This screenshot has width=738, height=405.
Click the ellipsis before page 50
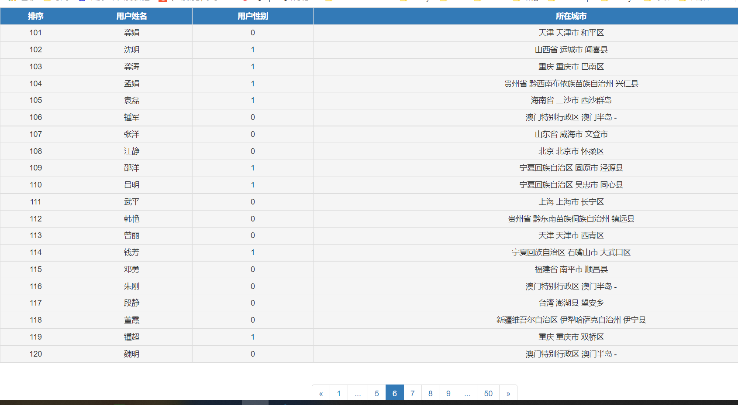point(467,393)
